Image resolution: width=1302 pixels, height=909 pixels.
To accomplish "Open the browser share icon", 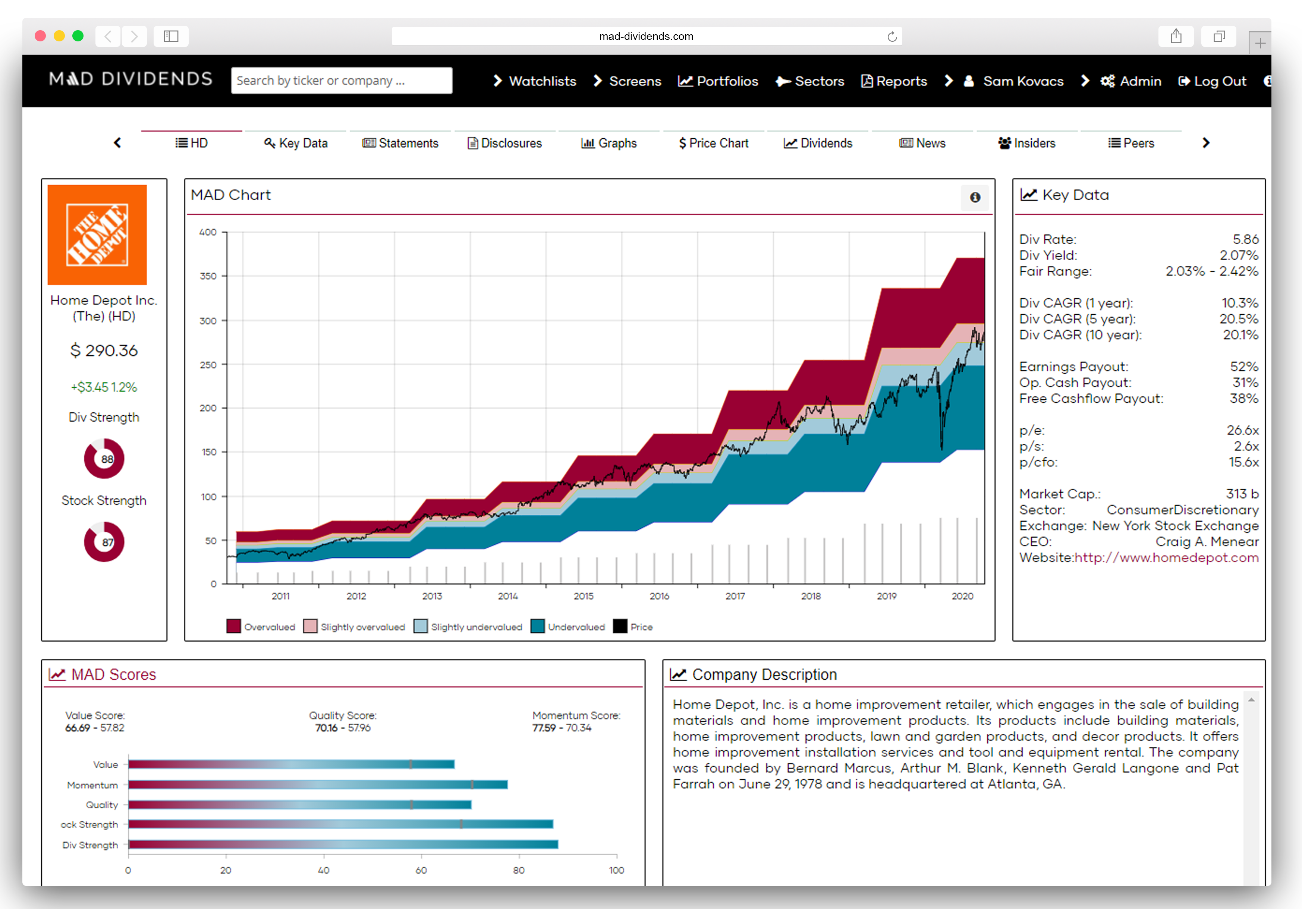I will coord(1176,36).
